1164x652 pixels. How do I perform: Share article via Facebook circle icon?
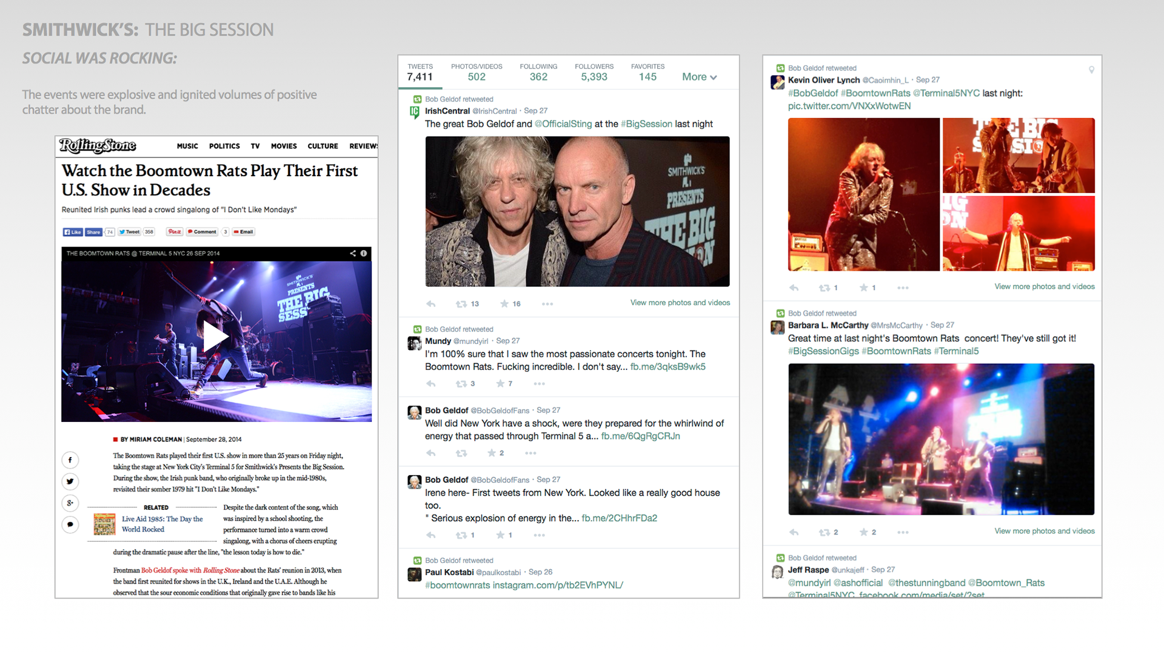click(x=70, y=460)
